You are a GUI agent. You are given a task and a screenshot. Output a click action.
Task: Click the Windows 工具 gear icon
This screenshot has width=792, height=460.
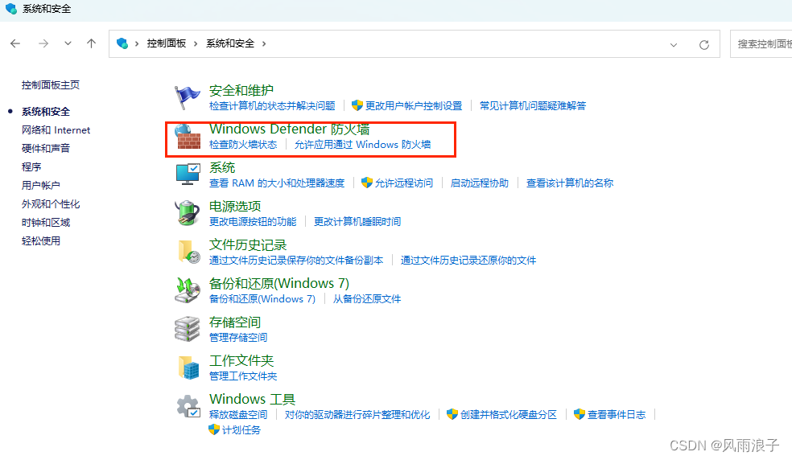[x=188, y=406]
